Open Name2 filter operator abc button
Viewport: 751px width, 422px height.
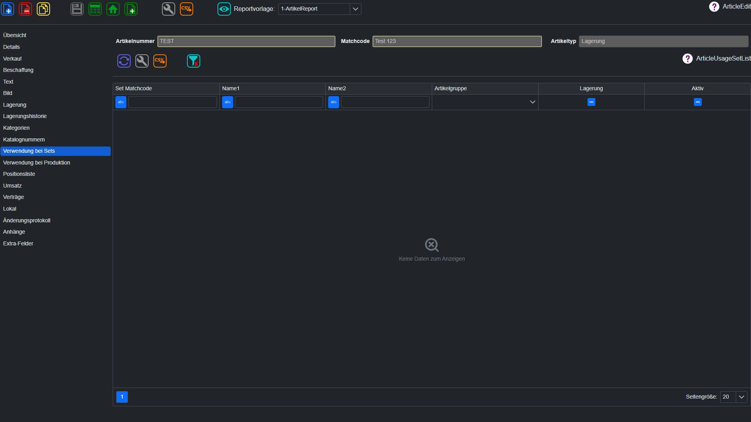(334, 102)
